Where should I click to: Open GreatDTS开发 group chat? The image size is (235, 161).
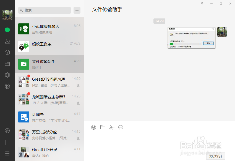click(x=49, y=152)
